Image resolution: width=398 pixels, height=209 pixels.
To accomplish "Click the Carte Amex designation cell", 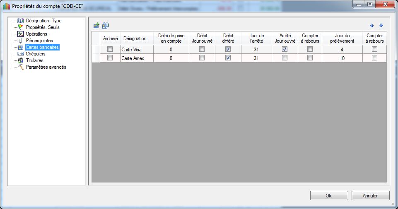I will 137,58.
